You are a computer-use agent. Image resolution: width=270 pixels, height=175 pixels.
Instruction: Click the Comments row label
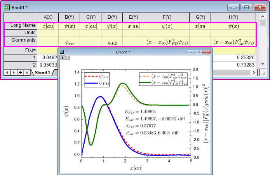click(21, 41)
